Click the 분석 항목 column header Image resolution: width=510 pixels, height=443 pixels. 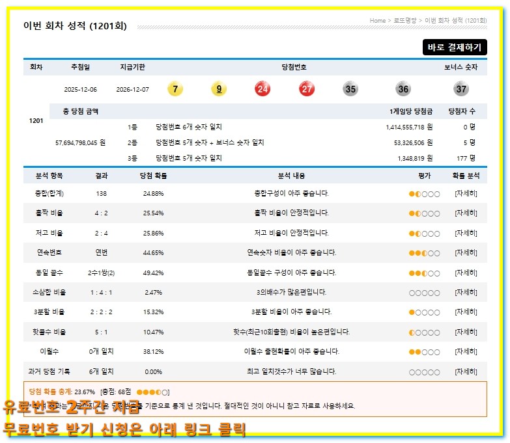(x=49, y=176)
